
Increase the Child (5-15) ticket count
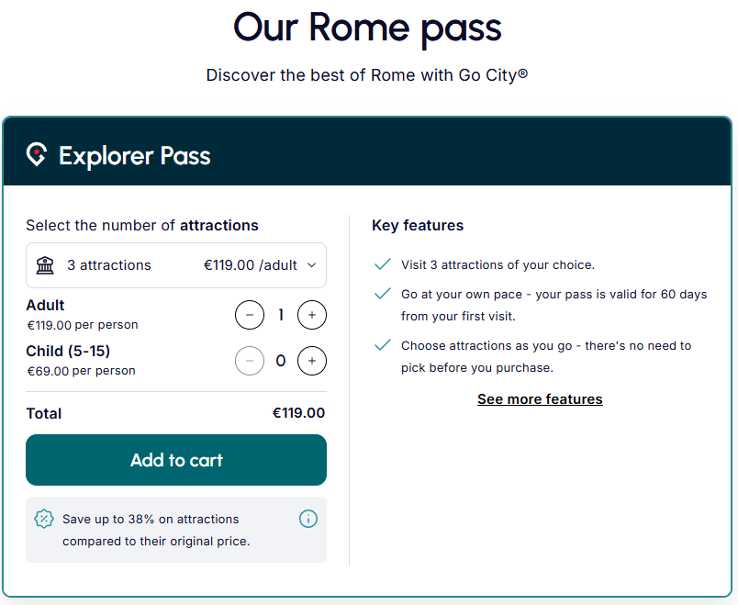tap(312, 361)
